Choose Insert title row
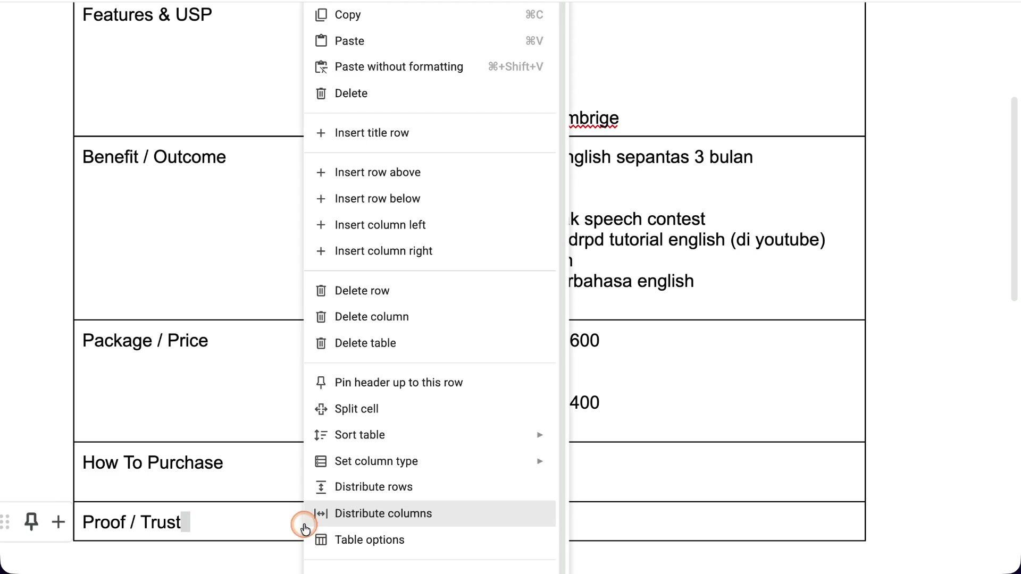Viewport: 1021px width, 574px height. tap(430, 133)
